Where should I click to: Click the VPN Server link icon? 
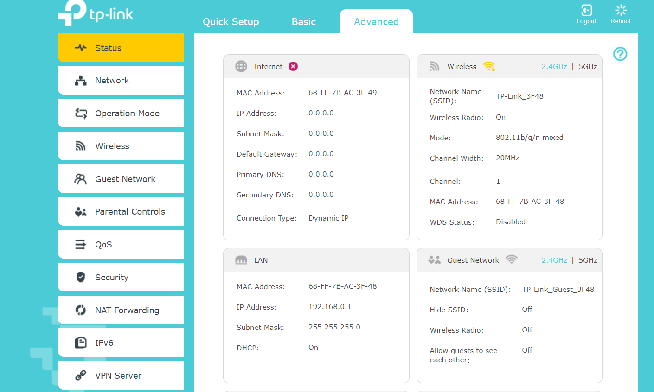point(81,375)
